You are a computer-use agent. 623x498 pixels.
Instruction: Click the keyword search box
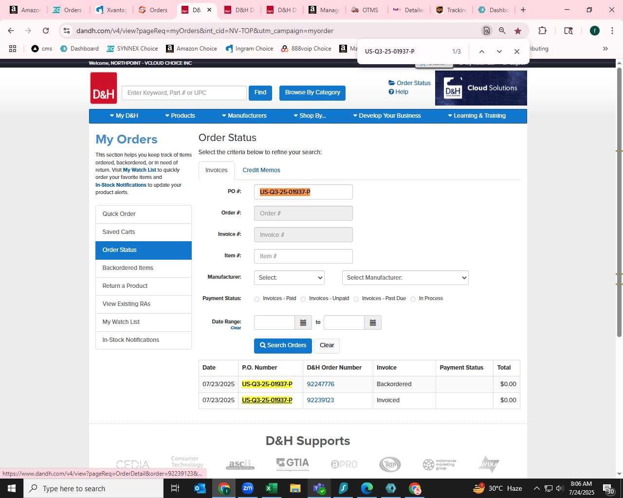184,93
